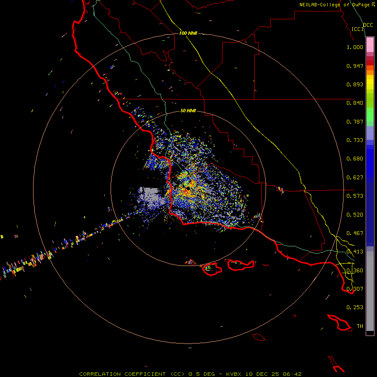Click the [CC] units label
Viewport: 377px width, 377px height.
point(357,29)
